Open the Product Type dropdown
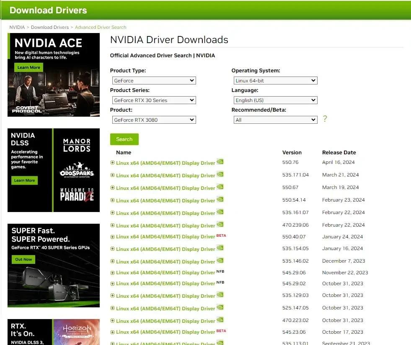The width and height of the screenshot is (411, 345). click(154, 81)
